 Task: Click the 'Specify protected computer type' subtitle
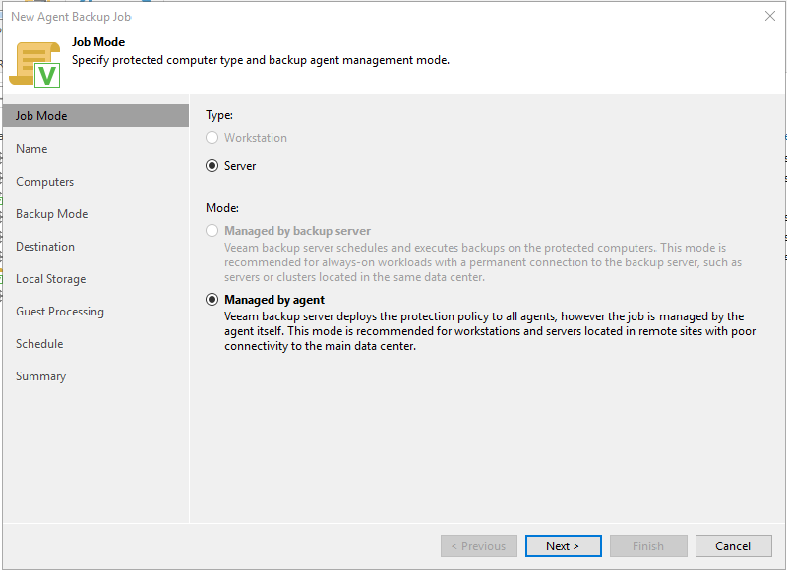[261, 60]
